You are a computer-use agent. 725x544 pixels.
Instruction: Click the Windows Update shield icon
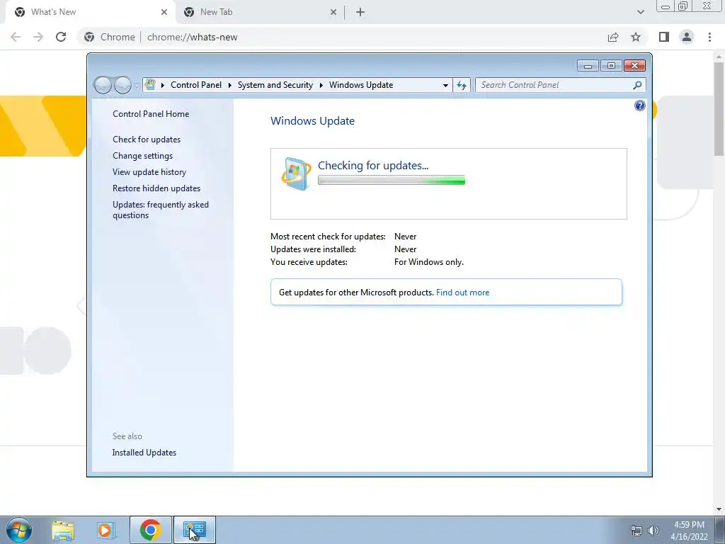pyautogui.click(x=297, y=174)
